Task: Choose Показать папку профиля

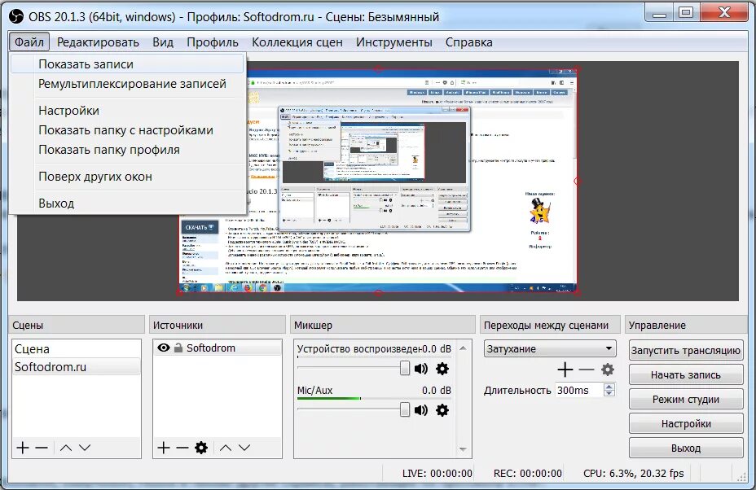Action: [127, 150]
